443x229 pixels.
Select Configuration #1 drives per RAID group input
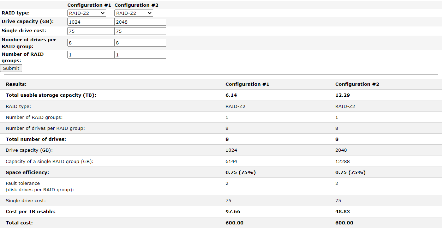[91, 43]
